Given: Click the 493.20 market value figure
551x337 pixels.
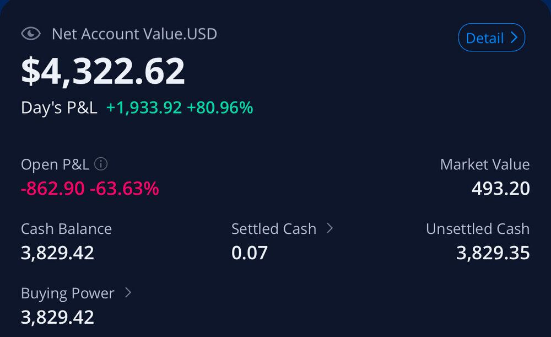Looking at the screenshot, I should [500, 189].
